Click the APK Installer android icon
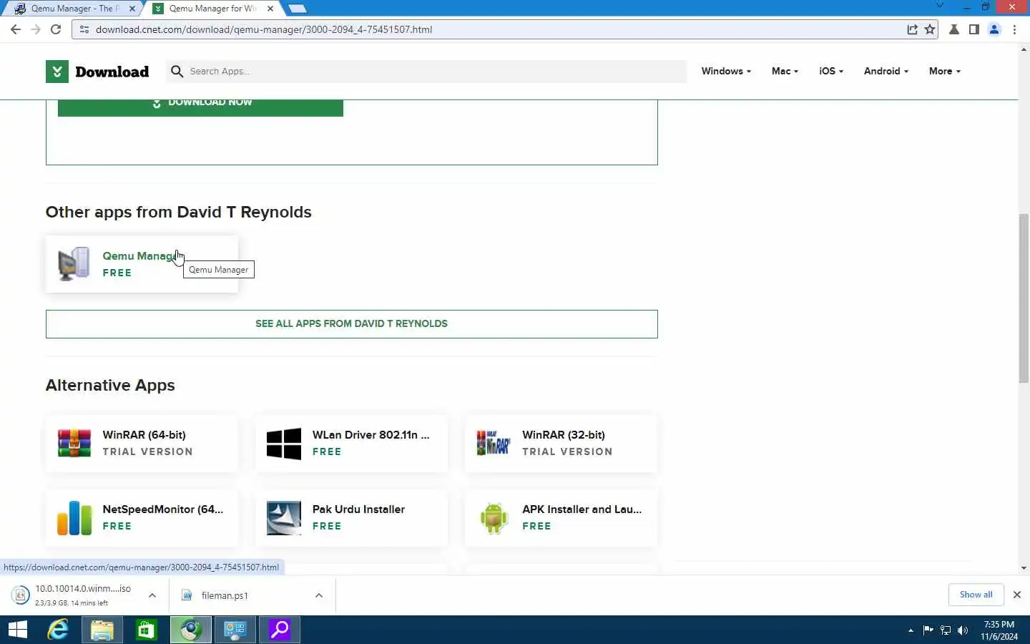 point(494,518)
